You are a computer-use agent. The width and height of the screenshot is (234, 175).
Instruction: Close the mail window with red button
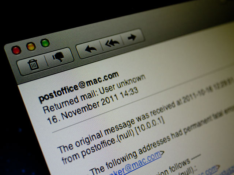tap(16, 50)
